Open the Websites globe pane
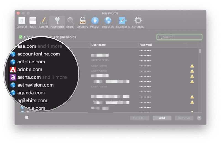 click(x=107, y=22)
